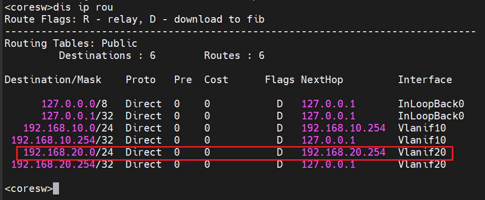Image resolution: width=485 pixels, height=200 pixels.
Task: Click next hop 192.168.20.254
Action: tap(344, 152)
